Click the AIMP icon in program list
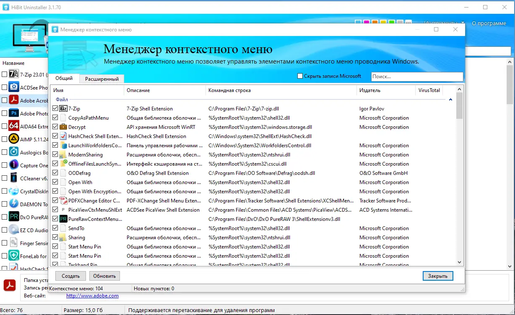The width and height of the screenshot is (515, 315). (14, 139)
